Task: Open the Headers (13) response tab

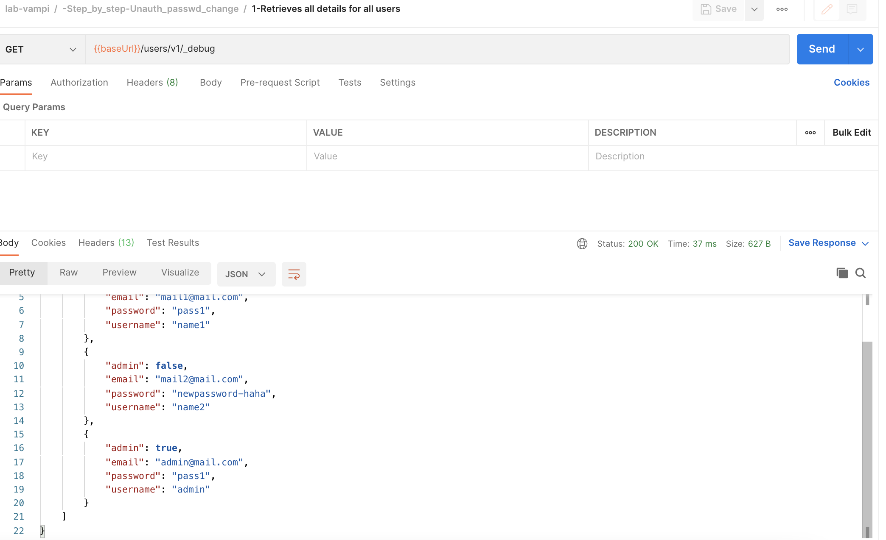Action: pos(106,243)
